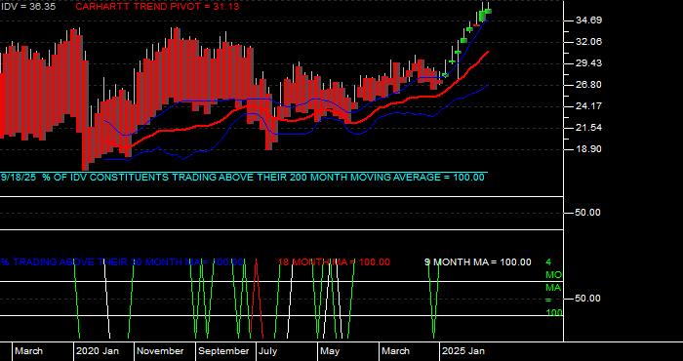Image resolution: width=683 pixels, height=361 pixels.
Task: Click the 50.00 label in middle panel
Action: [x=588, y=213]
